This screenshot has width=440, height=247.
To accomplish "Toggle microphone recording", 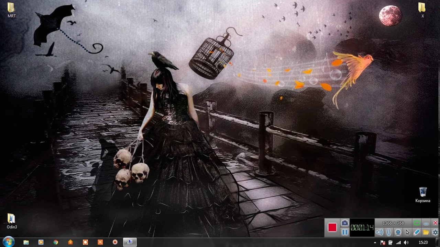I will [x=389, y=232].
